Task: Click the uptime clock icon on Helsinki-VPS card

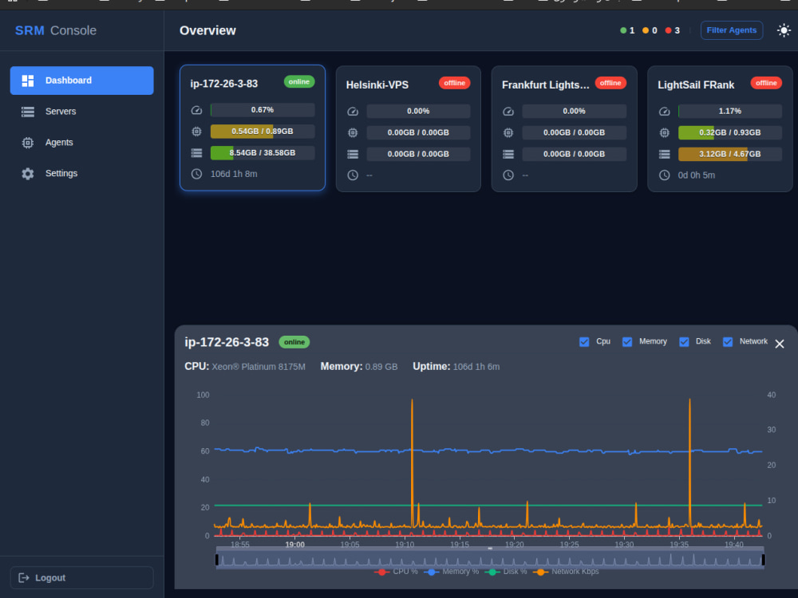Action: click(x=353, y=175)
